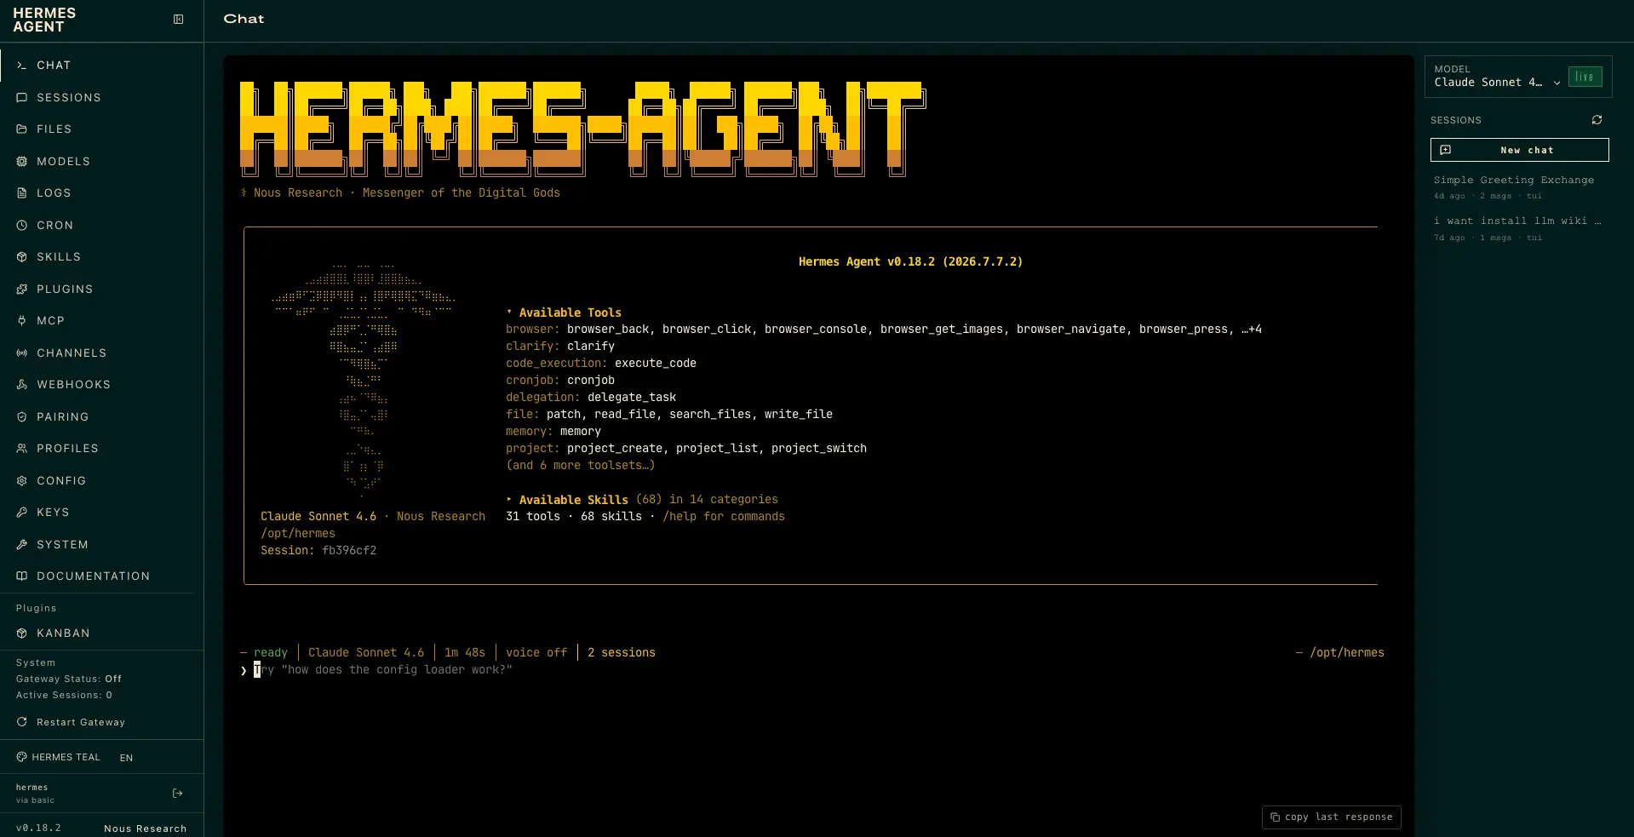Refresh the Sessions list
The width and height of the screenshot is (1634, 837).
pos(1597,120)
